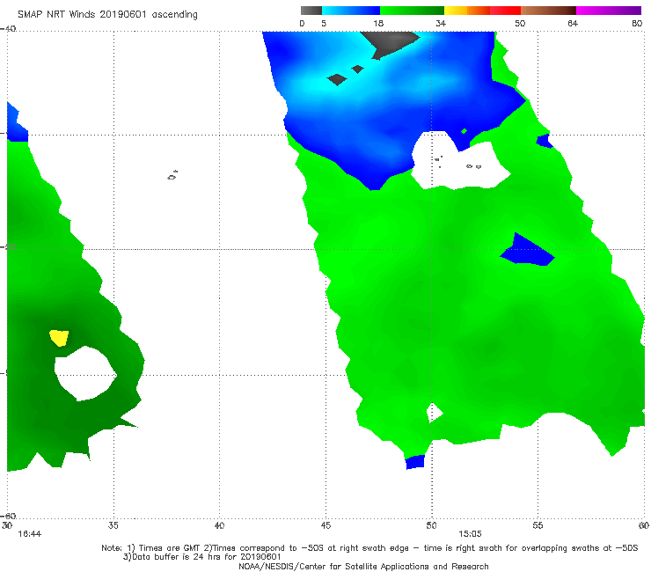The width and height of the screenshot is (651, 572).
Task: Click the small blue patch at the swath's bottom tip
Action: [x=415, y=462]
